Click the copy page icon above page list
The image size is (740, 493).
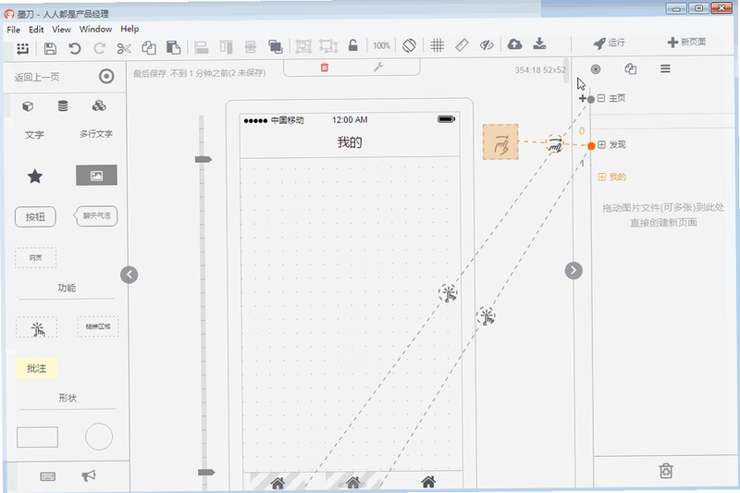tap(631, 68)
